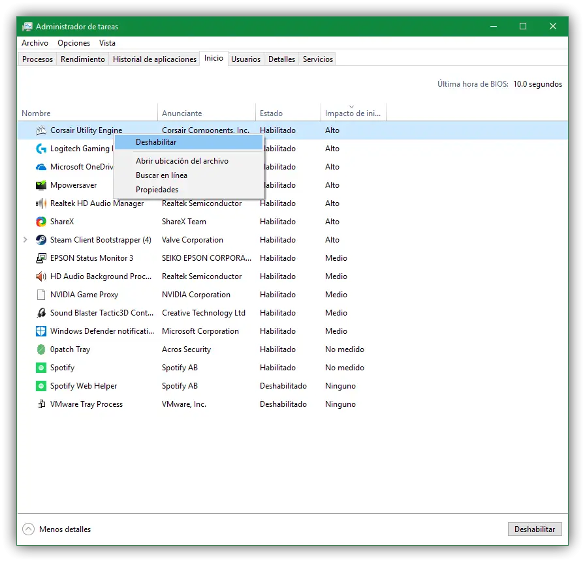Expand the Steam Client Bootstrapper group
Viewport: 585px width, 562px height.
[x=25, y=240]
